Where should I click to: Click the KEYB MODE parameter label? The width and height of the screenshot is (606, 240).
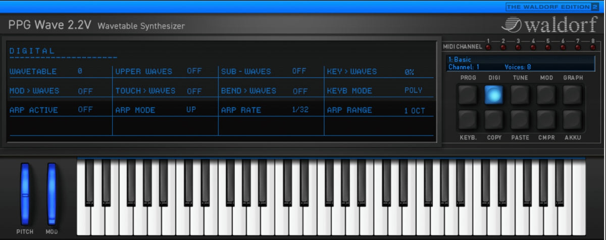click(x=349, y=90)
